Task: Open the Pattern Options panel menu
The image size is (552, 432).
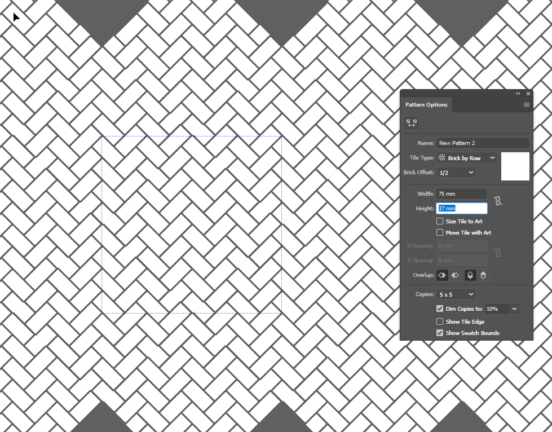Action: [x=526, y=104]
